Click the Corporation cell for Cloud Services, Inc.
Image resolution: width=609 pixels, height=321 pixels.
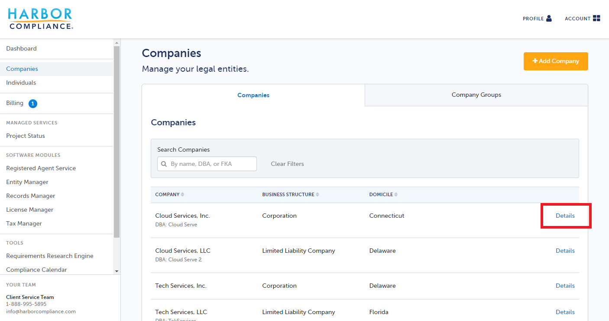279,216
